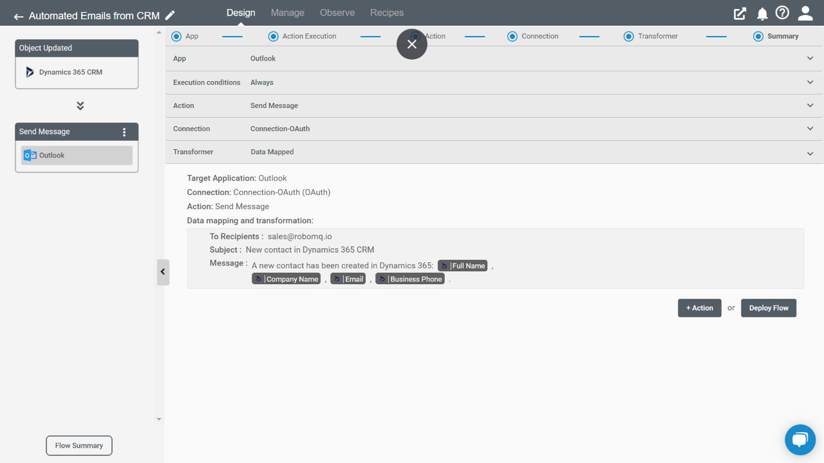Viewport: 824px width, 463px height.
Task: Open the Send Message three-dot menu
Action: [124, 132]
